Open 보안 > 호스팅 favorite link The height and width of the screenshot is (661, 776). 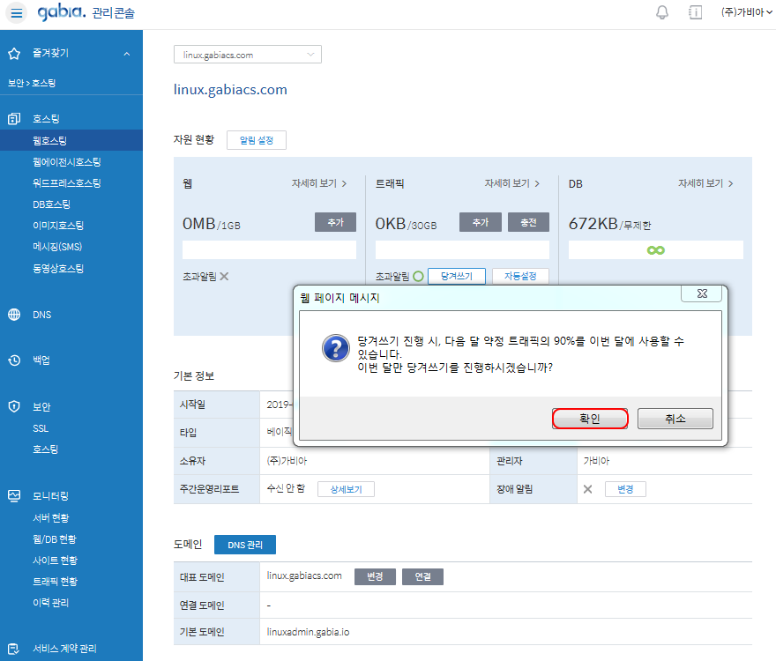coord(32,83)
